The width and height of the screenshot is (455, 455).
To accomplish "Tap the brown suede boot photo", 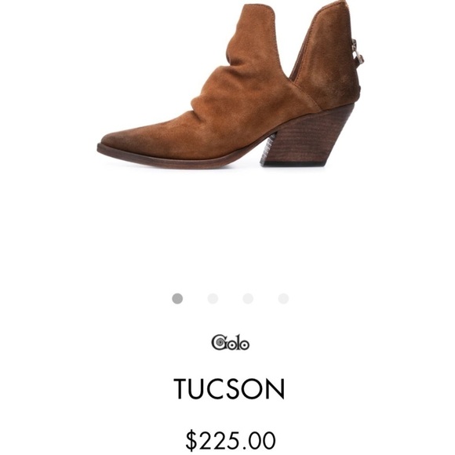I will pyautogui.click(x=231, y=86).
